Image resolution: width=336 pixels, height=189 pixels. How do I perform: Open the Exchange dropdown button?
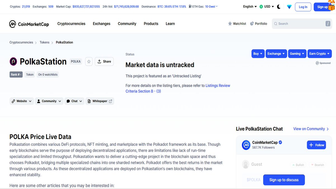tap(276, 54)
